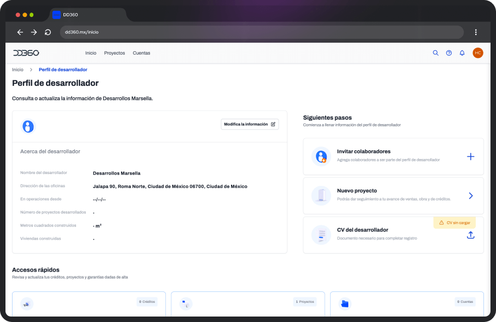Go back using browser back arrow
496x322 pixels.
pos(20,32)
